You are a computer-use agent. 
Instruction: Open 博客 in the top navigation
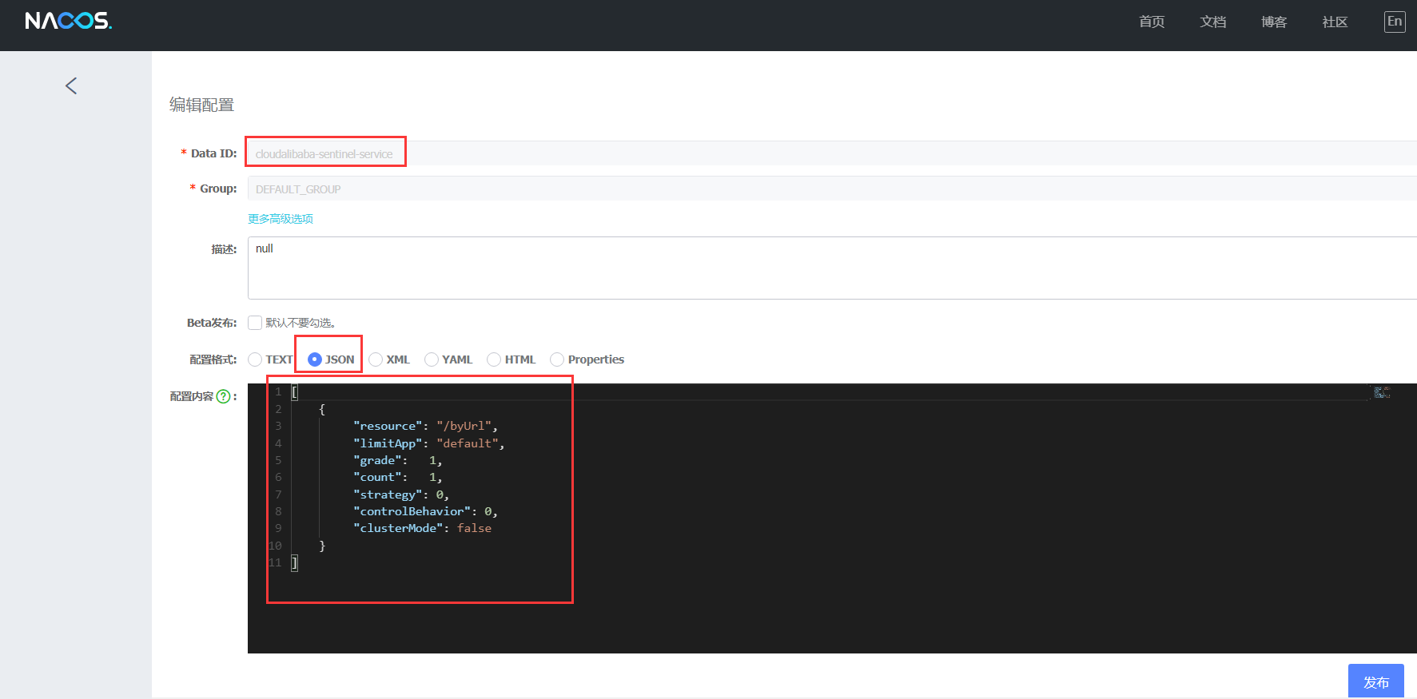[x=1274, y=22]
